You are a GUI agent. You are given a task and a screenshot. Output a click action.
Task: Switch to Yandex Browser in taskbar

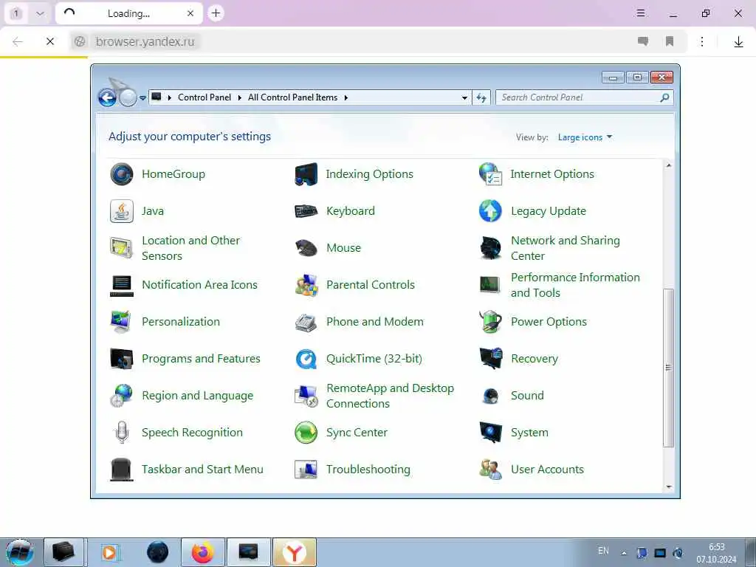pos(295,552)
